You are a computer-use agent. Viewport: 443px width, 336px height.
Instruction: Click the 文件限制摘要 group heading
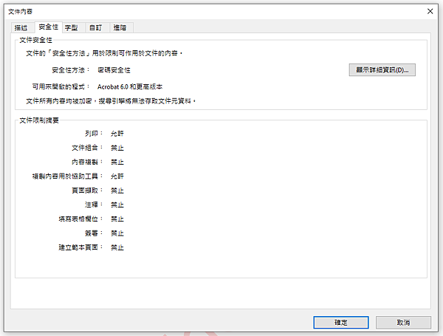(x=39, y=120)
